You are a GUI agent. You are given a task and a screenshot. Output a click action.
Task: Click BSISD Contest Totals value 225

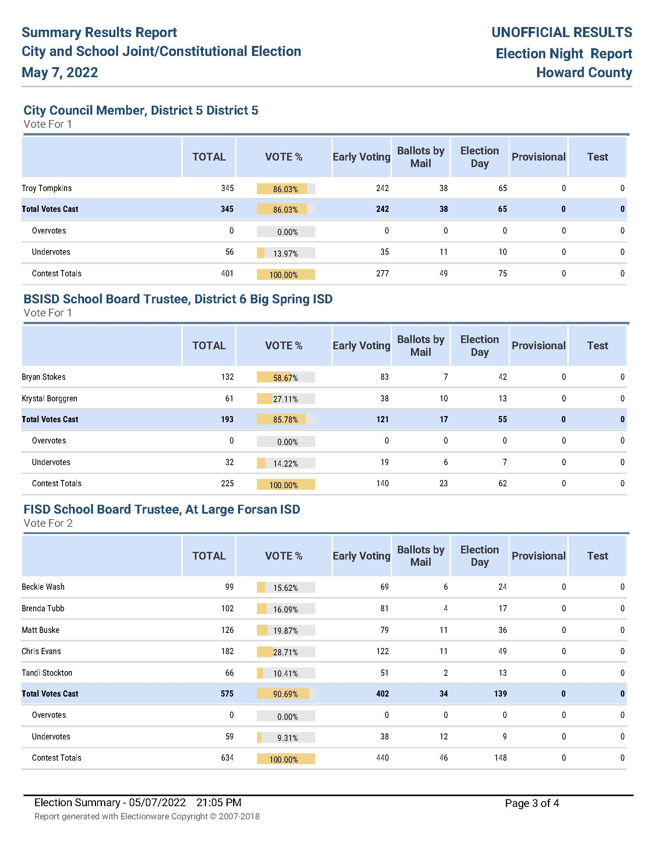point(227,483)
